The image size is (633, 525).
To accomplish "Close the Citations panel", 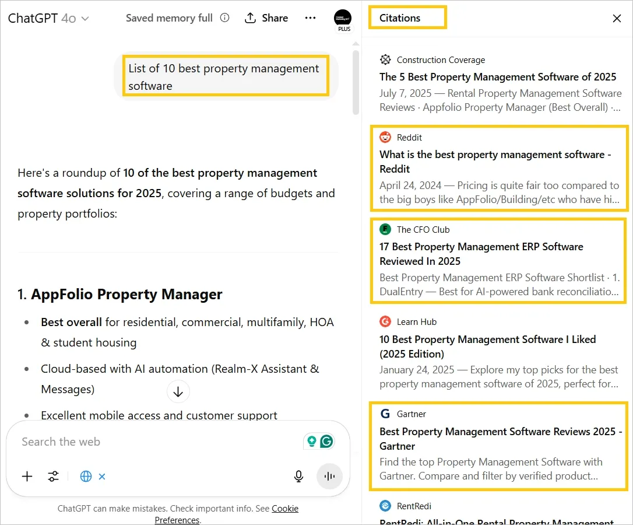I will click(x=617, y=18).
